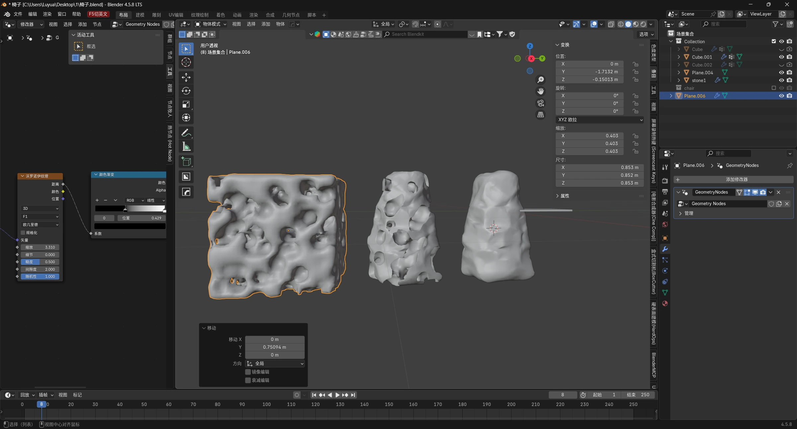797x429 pixels.
Task: Select the 3D Cursor tool
Action: [x=186, y=62]
